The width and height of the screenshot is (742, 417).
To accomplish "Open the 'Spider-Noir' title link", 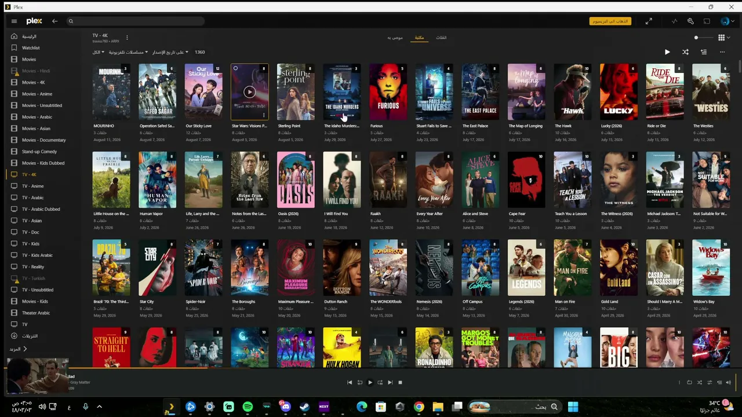I will click(x=195, y=302).
